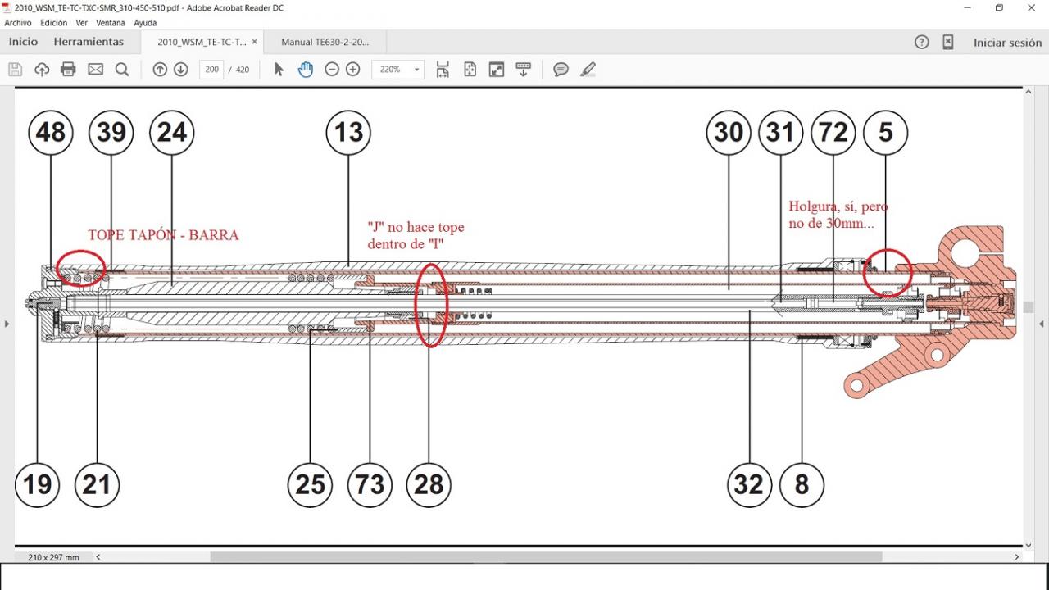Click the fit width scrolling icon
Viewport: 1049px width, 590px height.
[443, 70]
